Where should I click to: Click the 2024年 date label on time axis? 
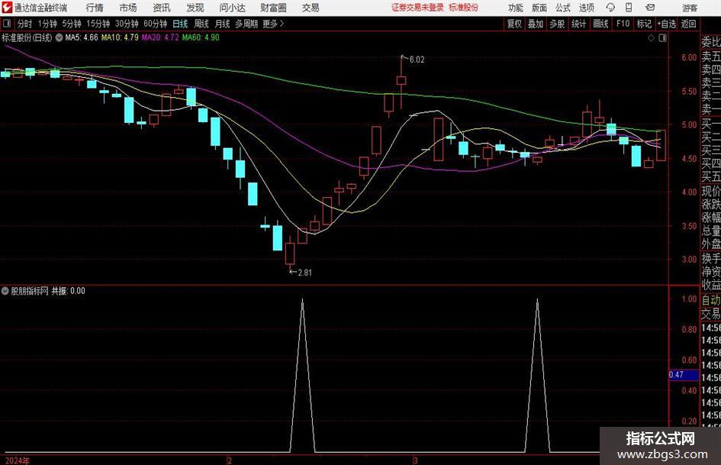point(17,460)
